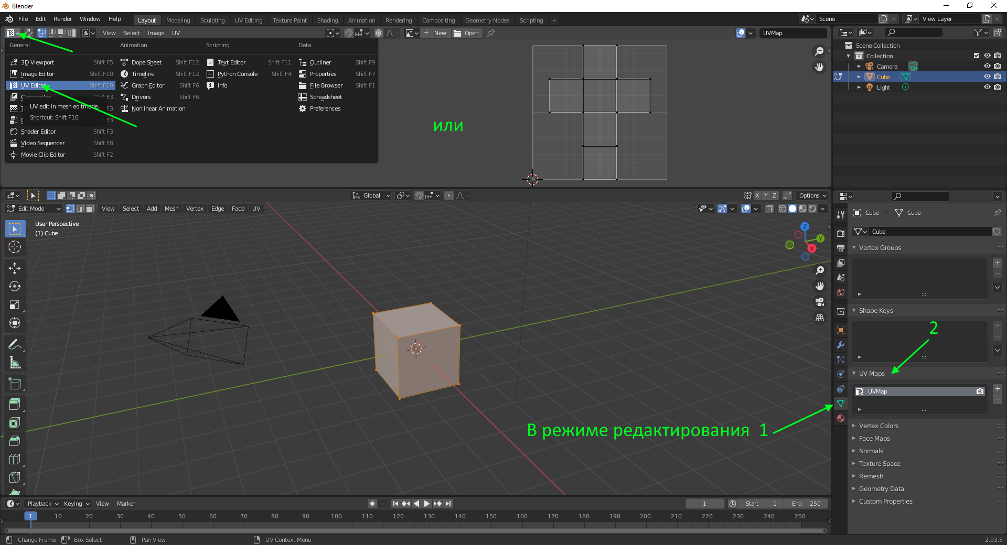Screen dimensions: 1007x545
Task: Uncheck the Collection exclude checkbox
Action: (977, 56)
